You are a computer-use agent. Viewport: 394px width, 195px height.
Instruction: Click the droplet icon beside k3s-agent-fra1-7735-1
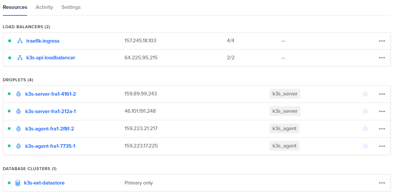tap(18, 146)
